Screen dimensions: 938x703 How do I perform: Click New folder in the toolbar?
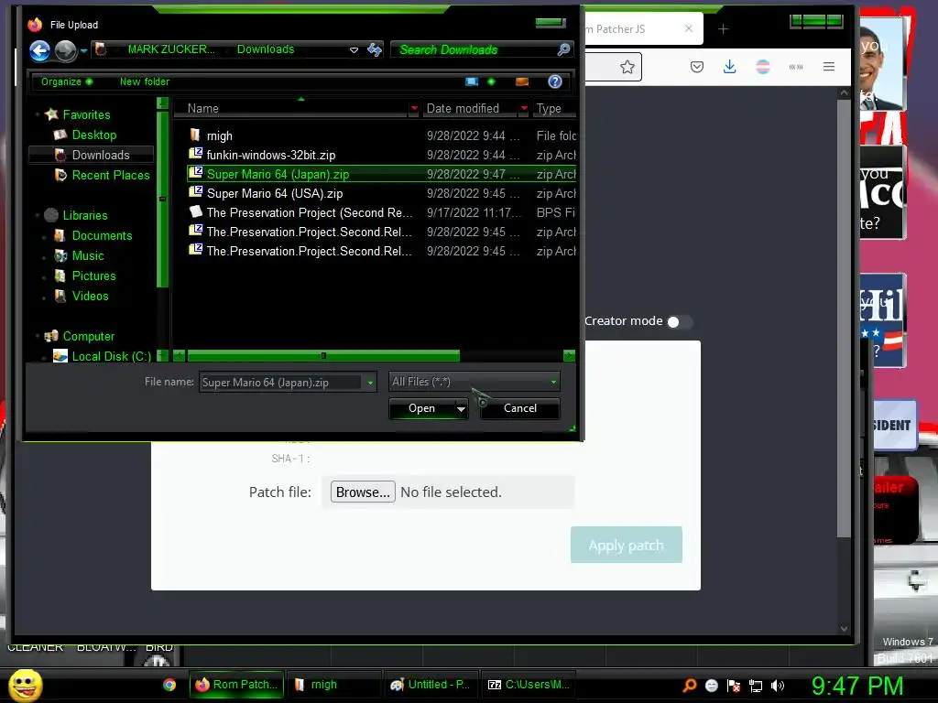(x=144, y=81)
